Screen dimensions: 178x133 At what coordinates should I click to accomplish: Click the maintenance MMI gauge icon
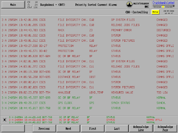point(129,5)
